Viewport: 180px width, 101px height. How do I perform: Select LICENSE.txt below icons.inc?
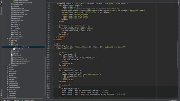pyautogui.click(x=16, y=29)
